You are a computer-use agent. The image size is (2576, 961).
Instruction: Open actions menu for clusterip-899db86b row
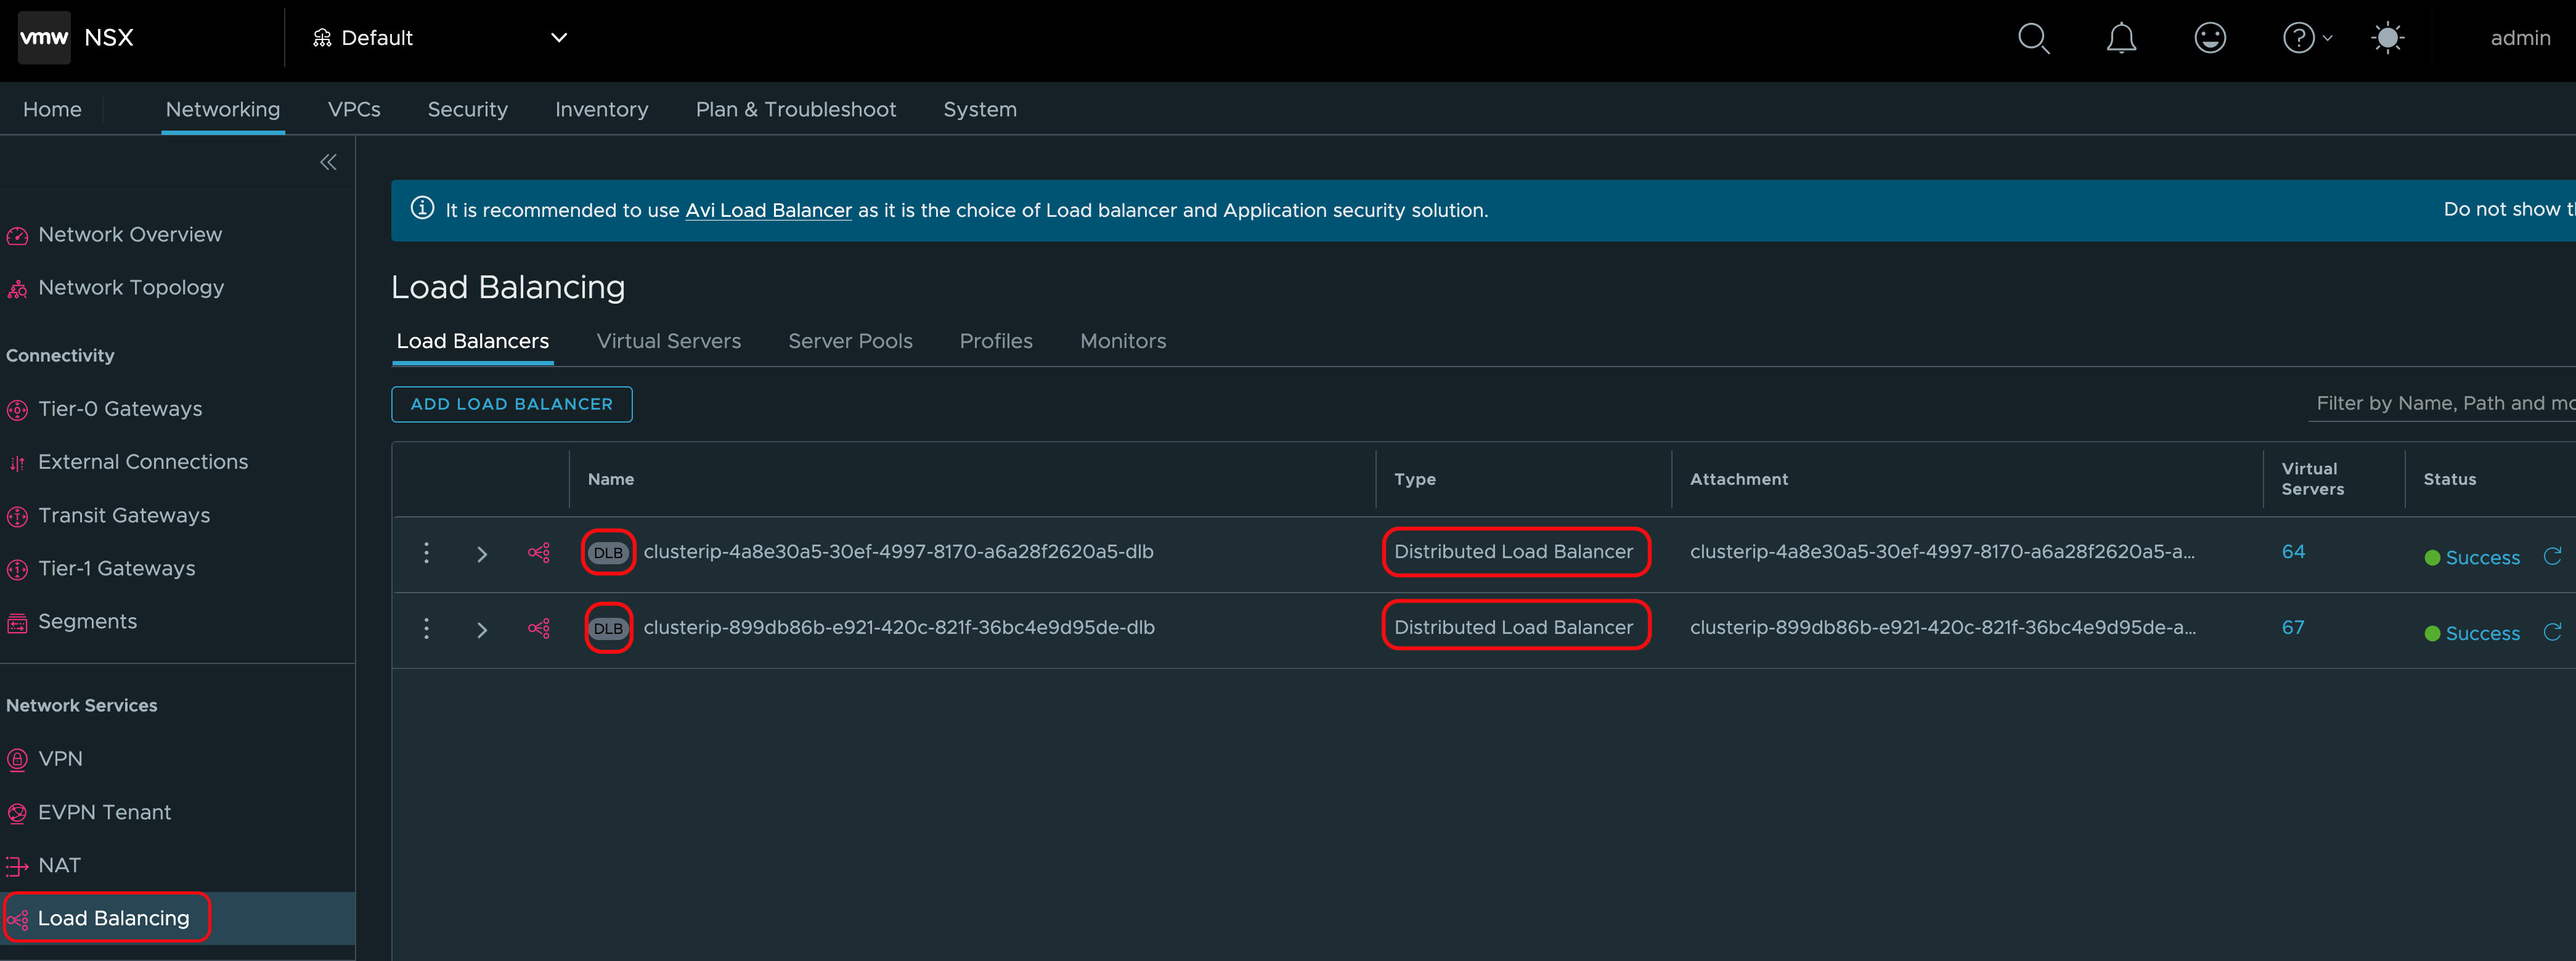426,628
